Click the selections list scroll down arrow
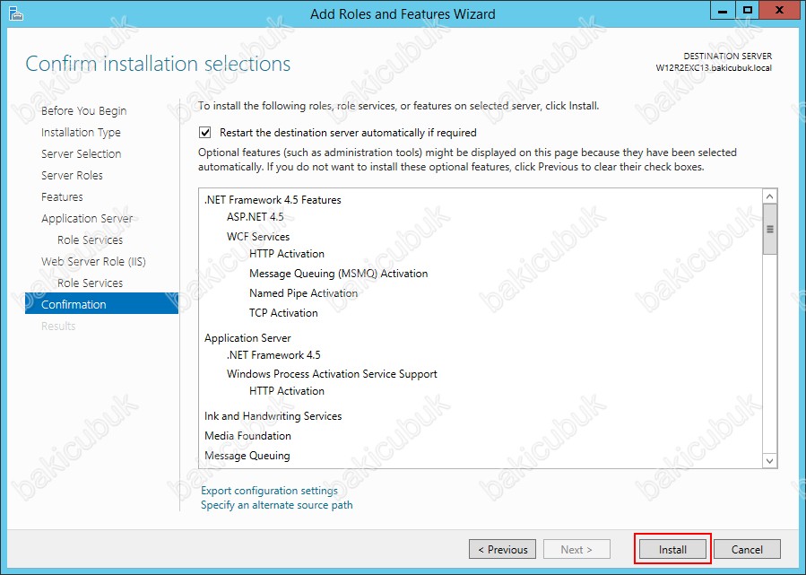 pyautogui.click(x=769, y=461)
